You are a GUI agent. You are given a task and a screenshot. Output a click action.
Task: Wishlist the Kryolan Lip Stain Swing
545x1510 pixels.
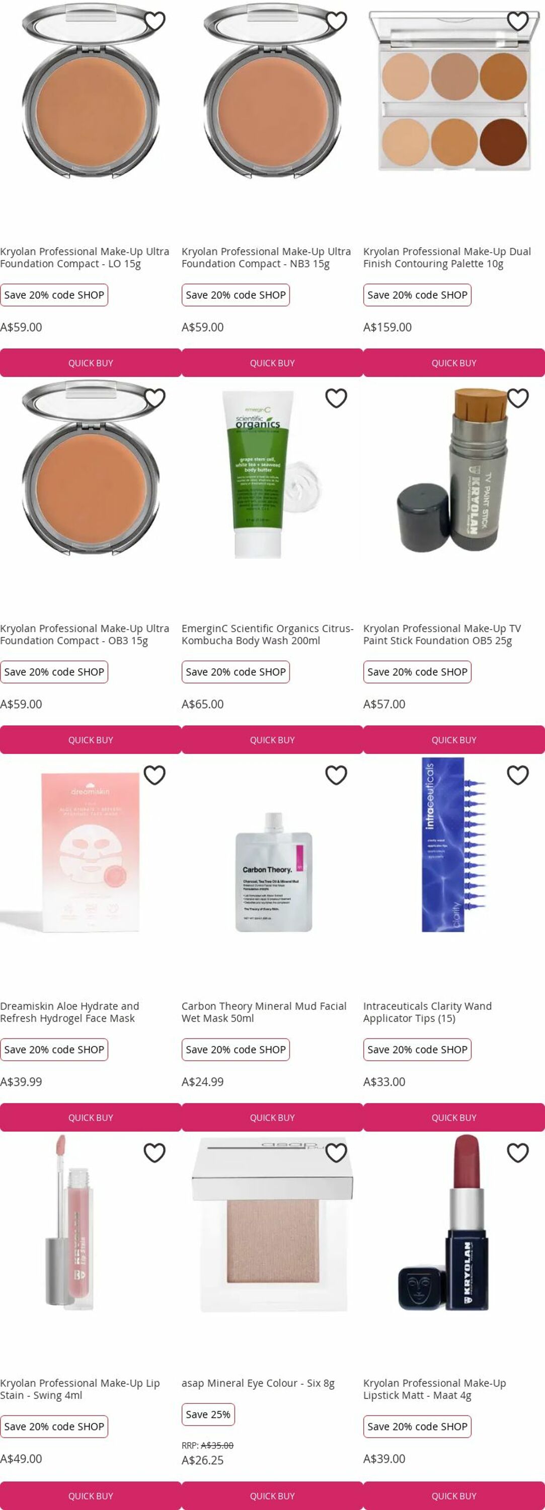pyautogui.click(x=154, y=1153)
